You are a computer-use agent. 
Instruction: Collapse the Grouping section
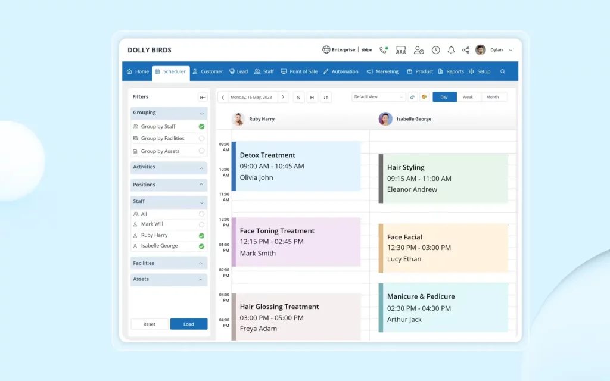tap(169, 113)
